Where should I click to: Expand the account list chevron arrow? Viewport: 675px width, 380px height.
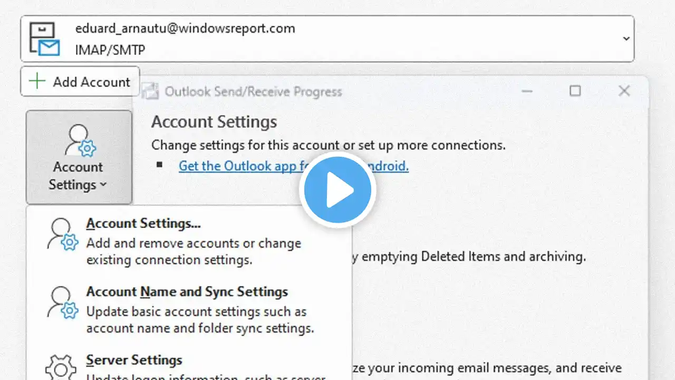626,39
